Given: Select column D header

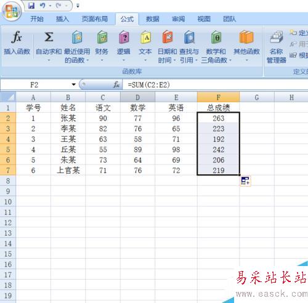Looking at the screenshot, I should (x=137, y=97).
